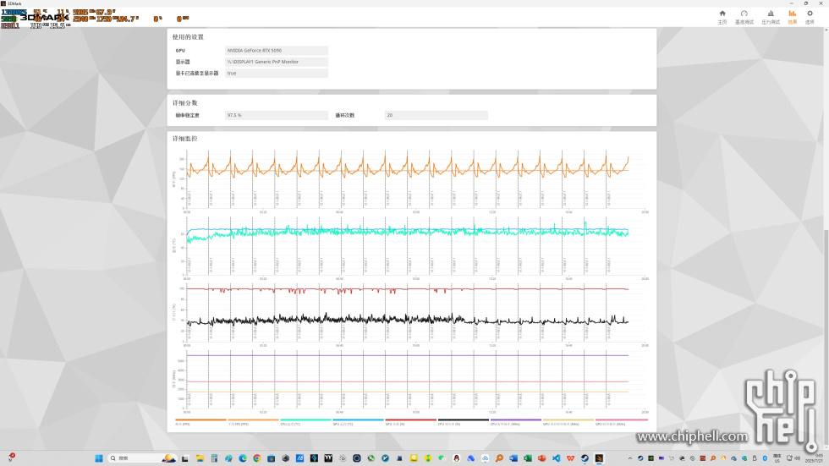The height and width of the screenshot is (466, 829).
Task: Toggle the black CPU utilization legend
Action: [464, 422]
